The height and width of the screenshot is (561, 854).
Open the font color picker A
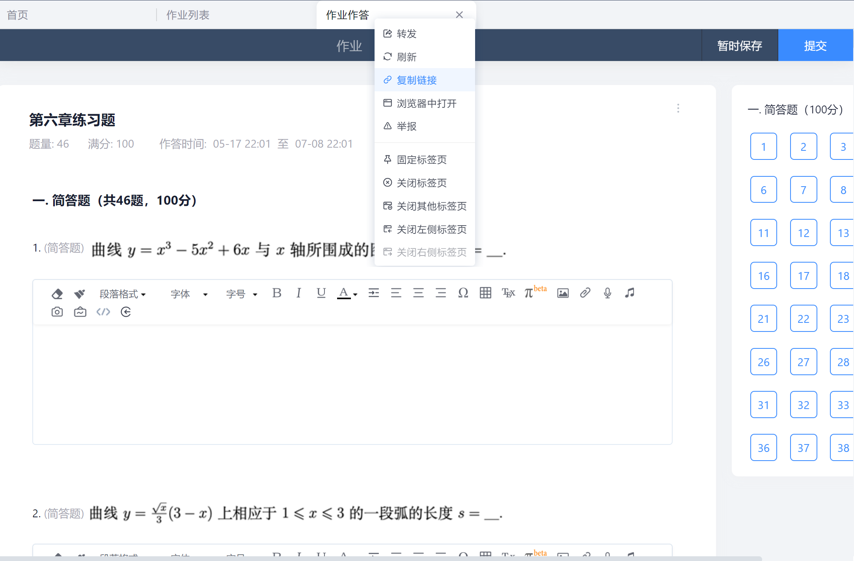tap(347, 293)
